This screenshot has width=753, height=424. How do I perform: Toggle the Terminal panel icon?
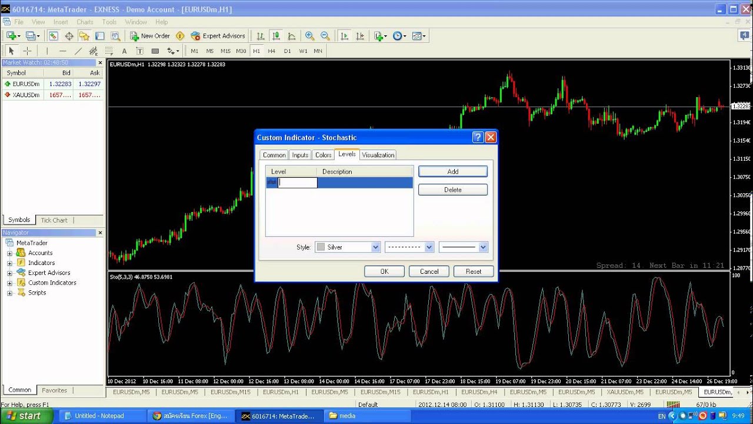point(100,36)
